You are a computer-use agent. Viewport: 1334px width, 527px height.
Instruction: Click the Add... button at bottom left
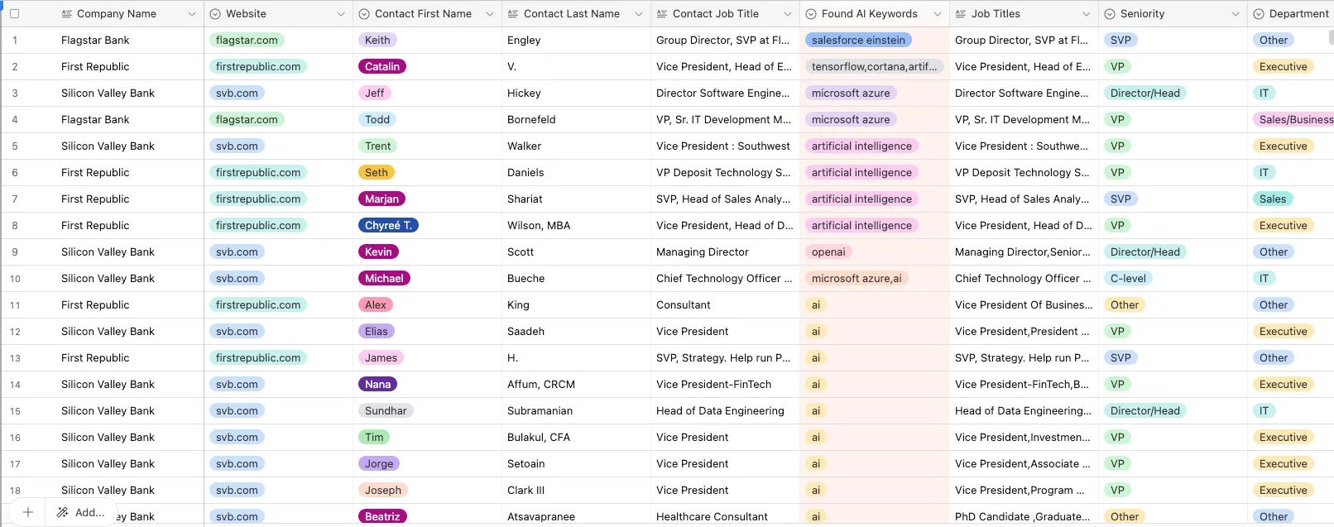click(x=81, y=512)
